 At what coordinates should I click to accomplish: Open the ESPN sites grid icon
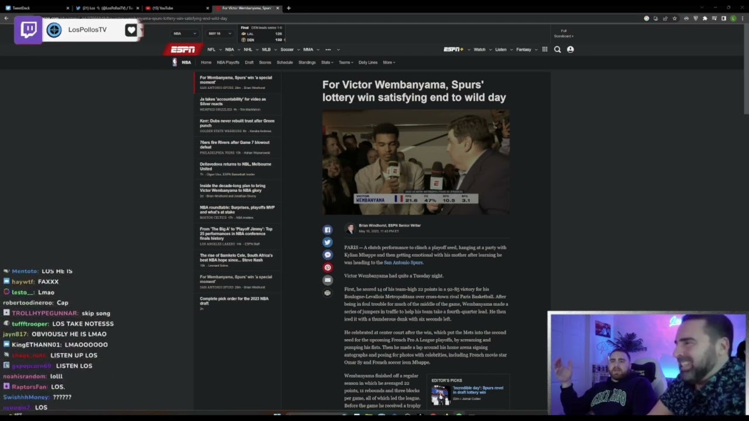(x=545, y=50)
